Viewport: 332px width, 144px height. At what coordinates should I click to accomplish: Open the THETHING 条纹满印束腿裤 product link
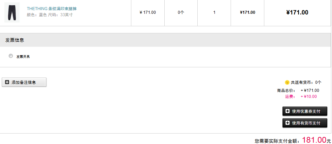click(x=52, y=9)
